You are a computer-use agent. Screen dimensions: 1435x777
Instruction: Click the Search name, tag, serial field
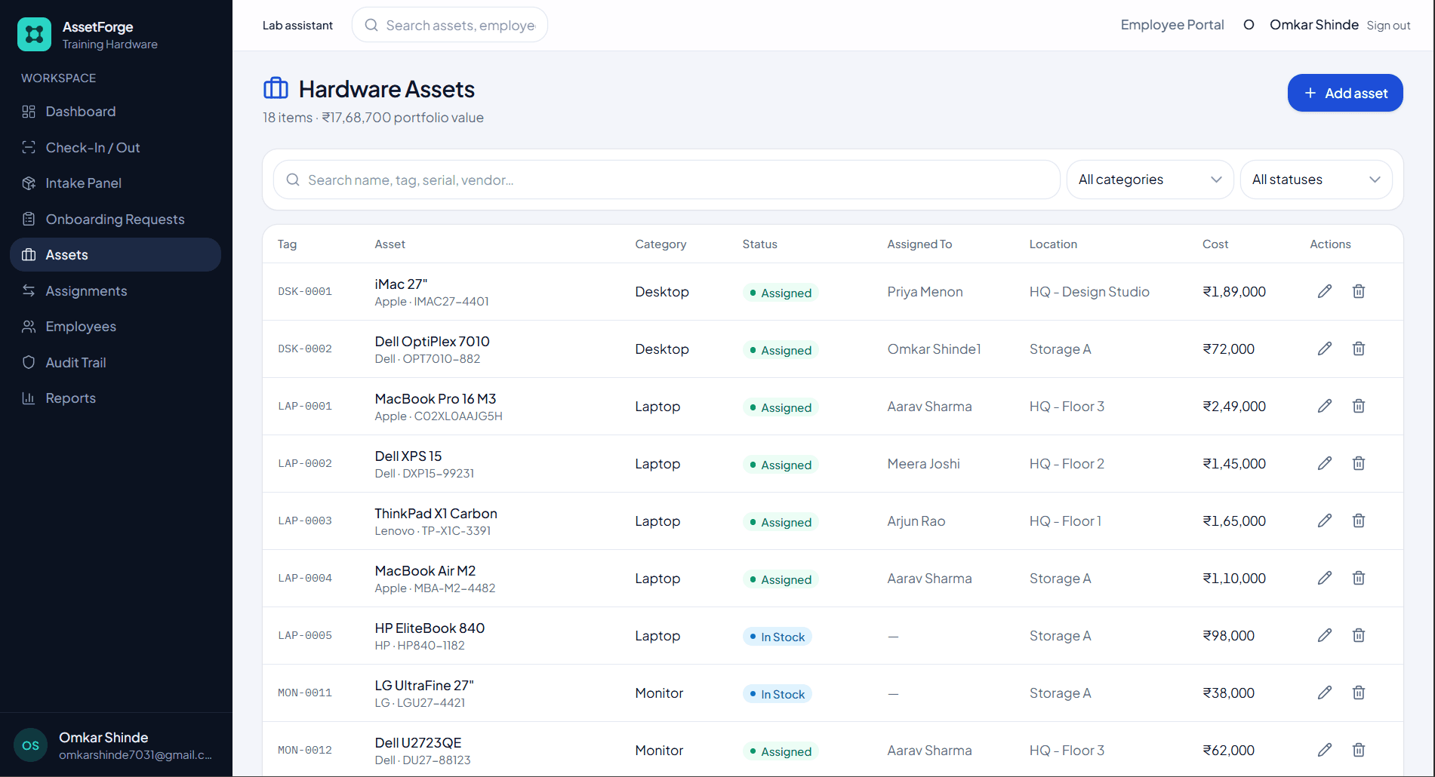[x=667, y=180]
